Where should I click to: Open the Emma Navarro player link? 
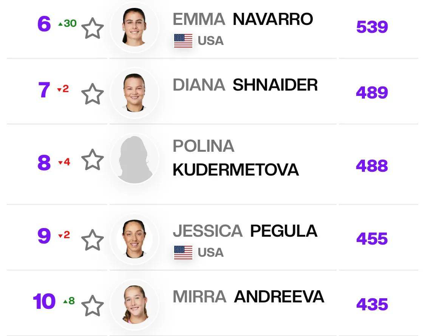(243, 19)
